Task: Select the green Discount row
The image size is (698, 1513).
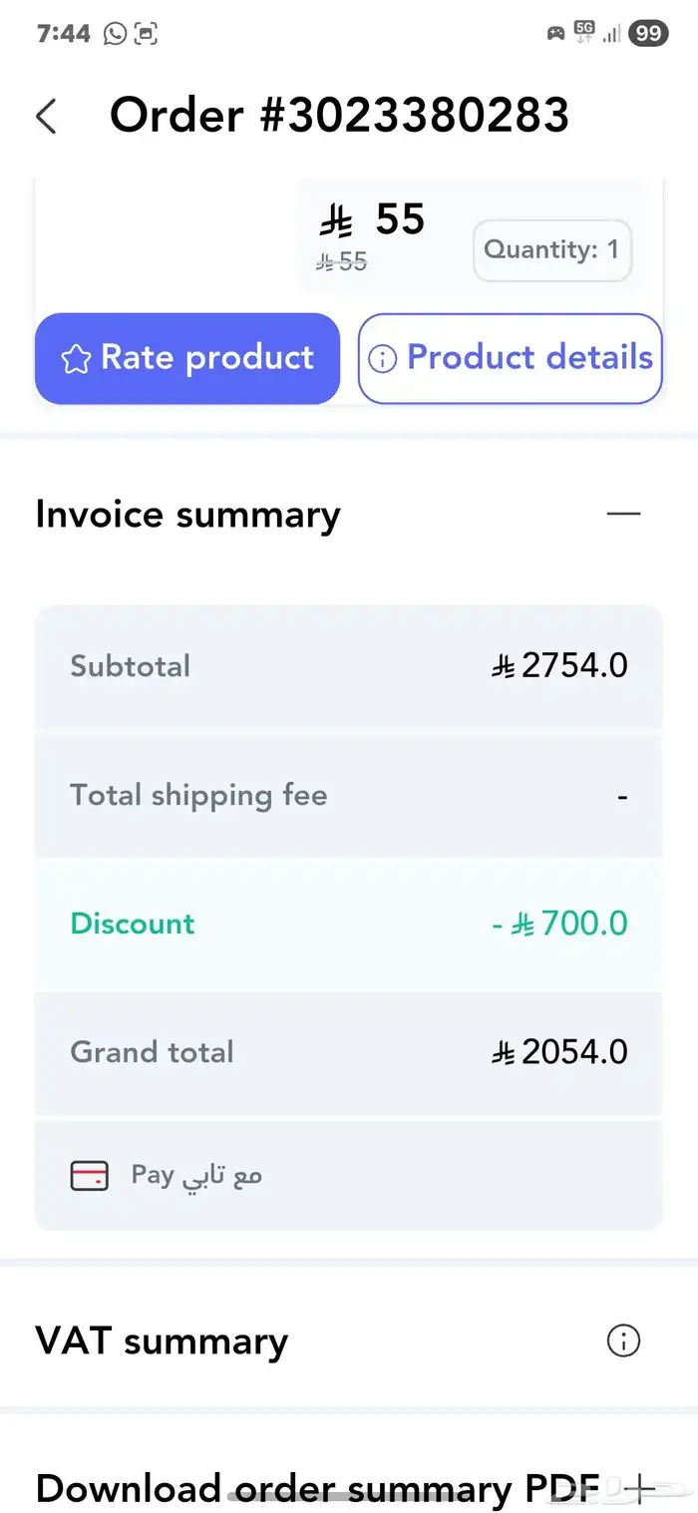Action: coord(349,924)
